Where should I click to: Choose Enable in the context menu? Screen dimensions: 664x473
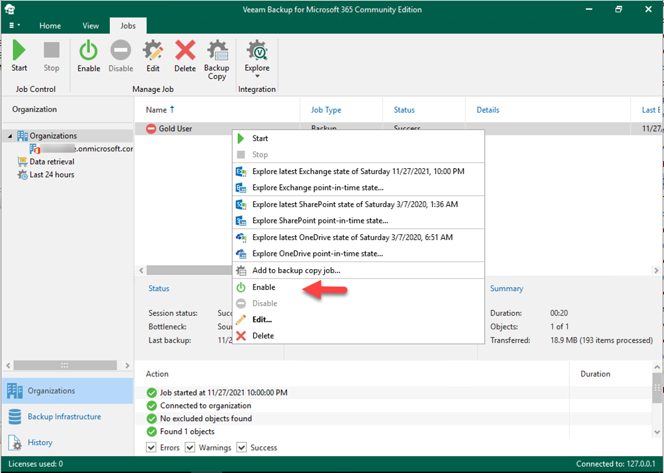pos(358,287)
